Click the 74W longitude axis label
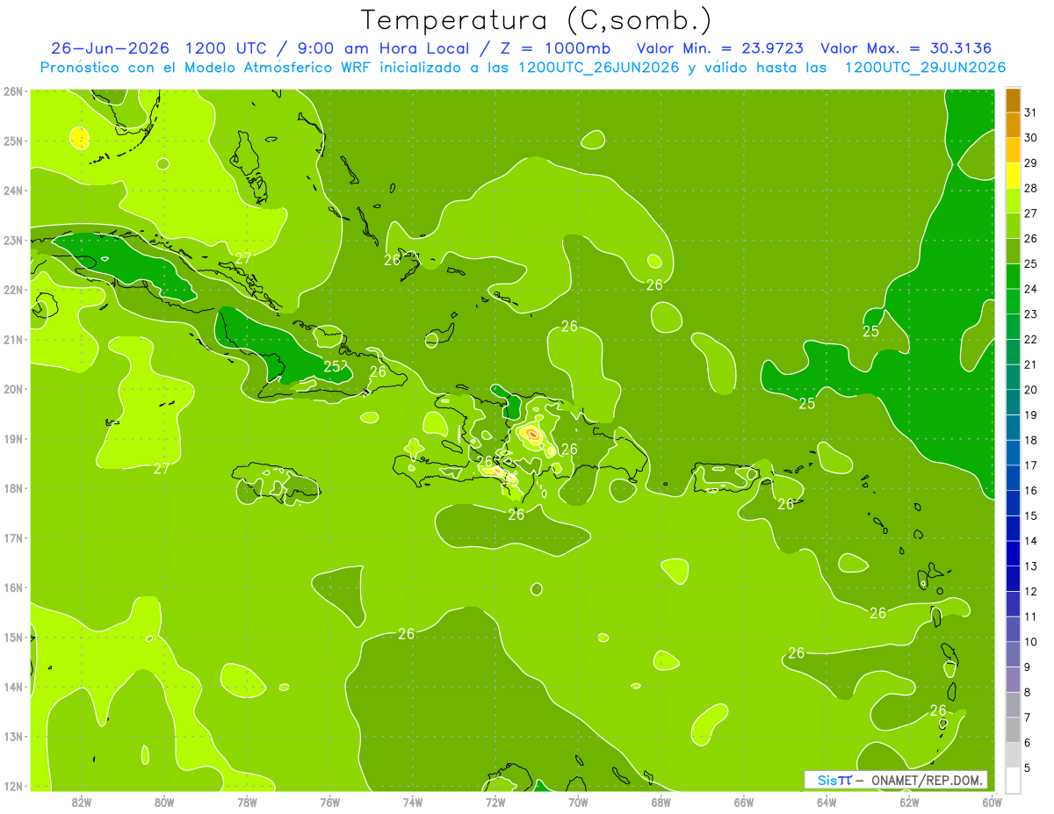Screen dimensions: 1054x814 pos(413,802)
